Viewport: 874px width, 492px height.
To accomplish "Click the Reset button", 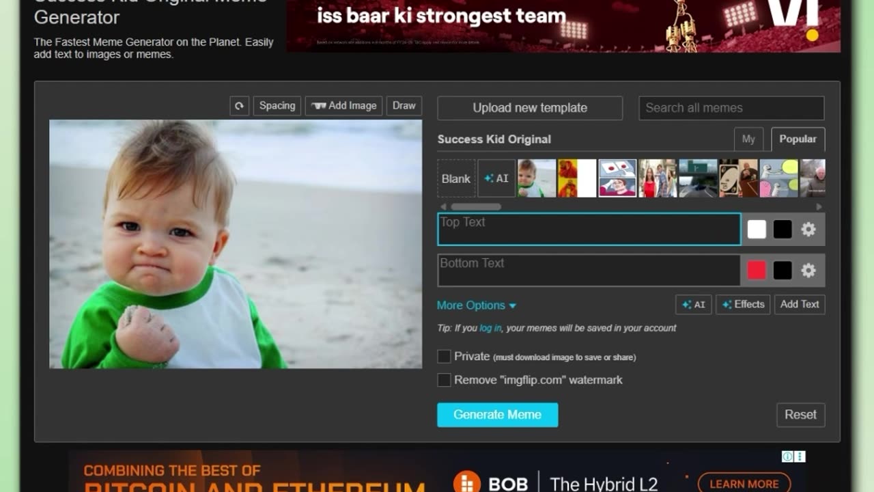I will tap(800, 415).
